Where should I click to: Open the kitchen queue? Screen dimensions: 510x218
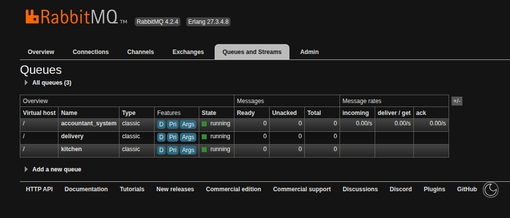(x=71, y=149)
